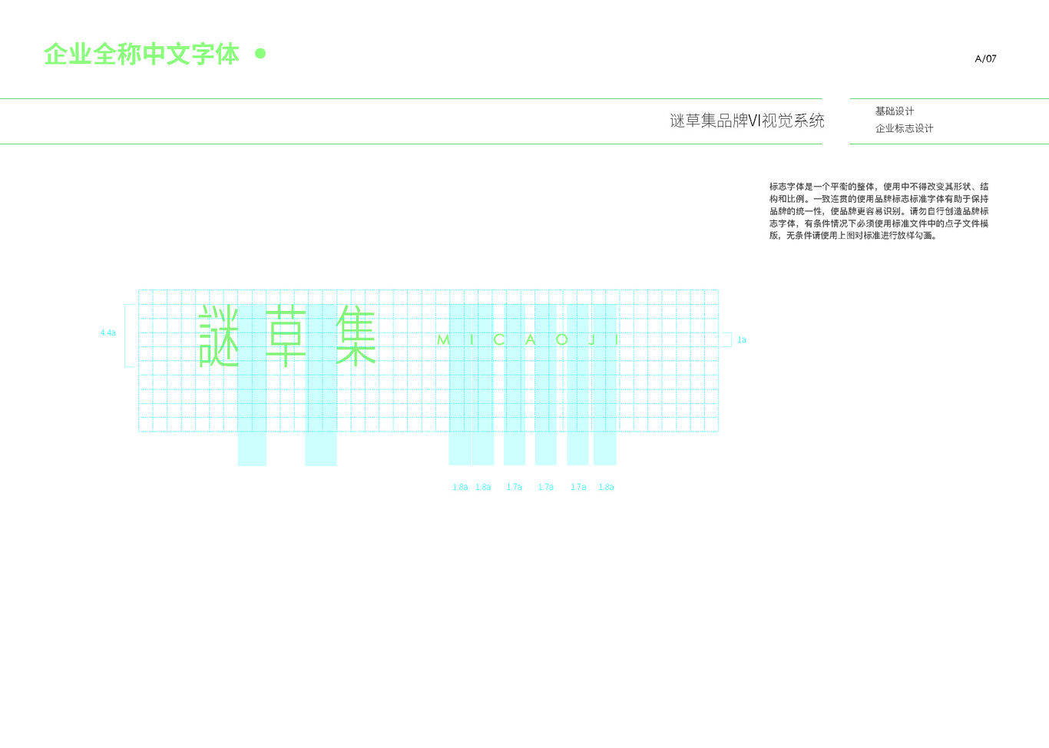Click the heading "谜草集品牌VI视觉系统"
This screenshot has width=1049, height=748.
point(746,121)
